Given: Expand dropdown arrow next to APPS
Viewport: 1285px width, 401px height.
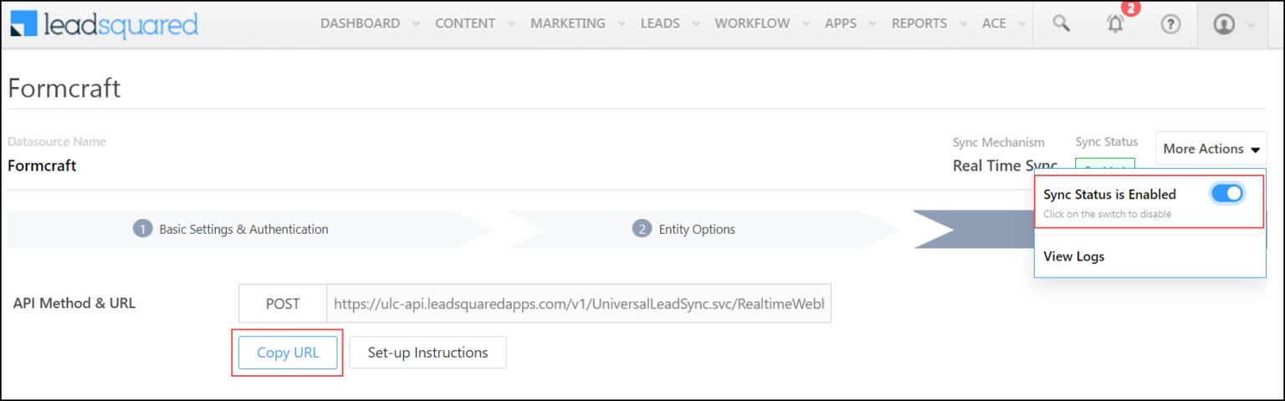Looking at the screenshot, I should (873, 24).
